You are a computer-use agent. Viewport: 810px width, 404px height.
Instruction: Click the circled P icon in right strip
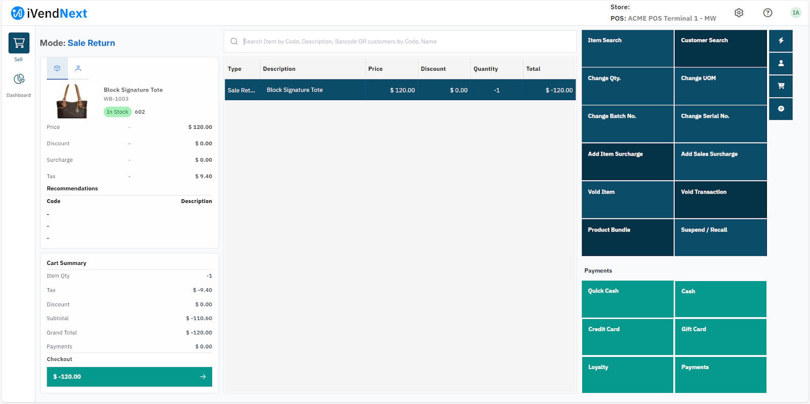pyautogui.click(x=781, y=109)
